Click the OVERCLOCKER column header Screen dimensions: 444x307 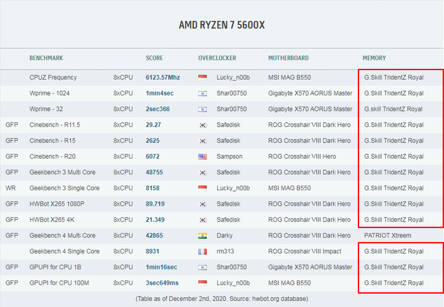click(x=217, y=58)
